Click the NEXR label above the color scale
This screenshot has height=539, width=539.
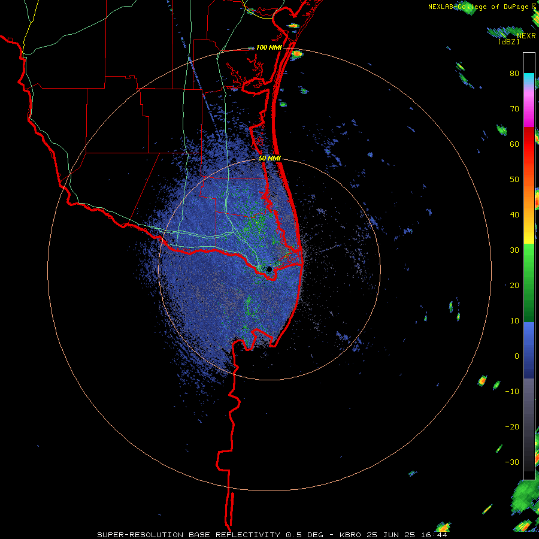[526, 36]
